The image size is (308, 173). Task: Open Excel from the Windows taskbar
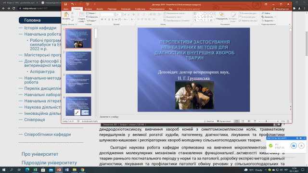[35, 170]
